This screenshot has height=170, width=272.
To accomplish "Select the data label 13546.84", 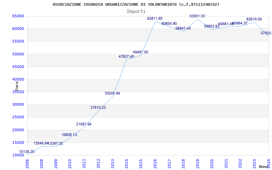I will (41, 143).
